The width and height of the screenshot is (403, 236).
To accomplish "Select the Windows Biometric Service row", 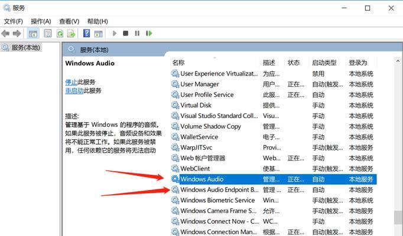I will (274, 200).
